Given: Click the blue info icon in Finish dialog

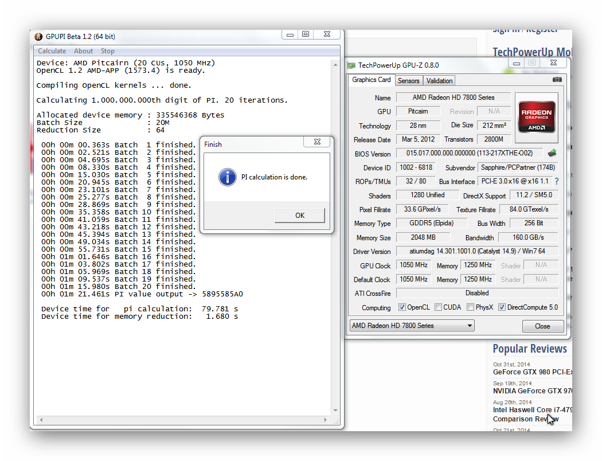Looking at the screenshot, I should [x=227, y=177].
